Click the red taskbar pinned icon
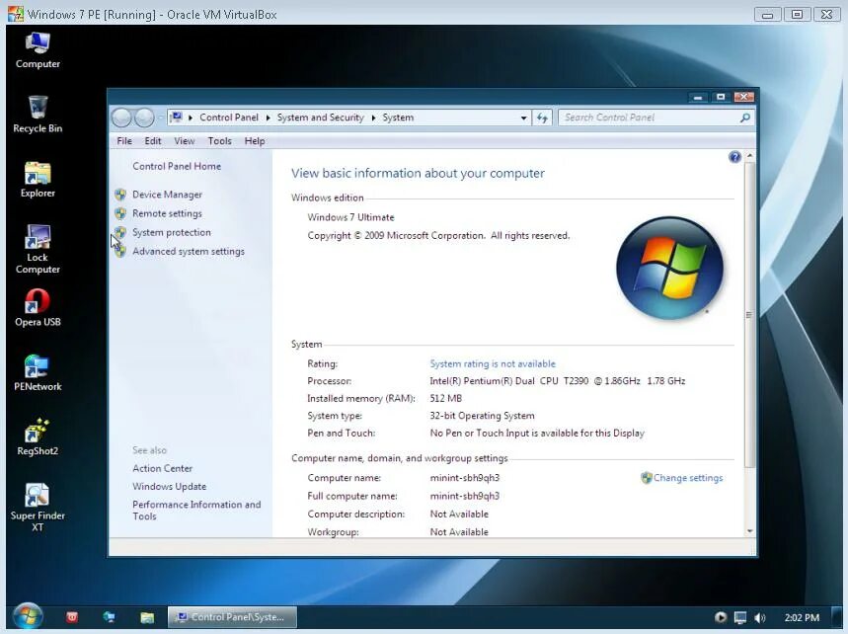Screen dimensions: 848x634 pos(72,617)
